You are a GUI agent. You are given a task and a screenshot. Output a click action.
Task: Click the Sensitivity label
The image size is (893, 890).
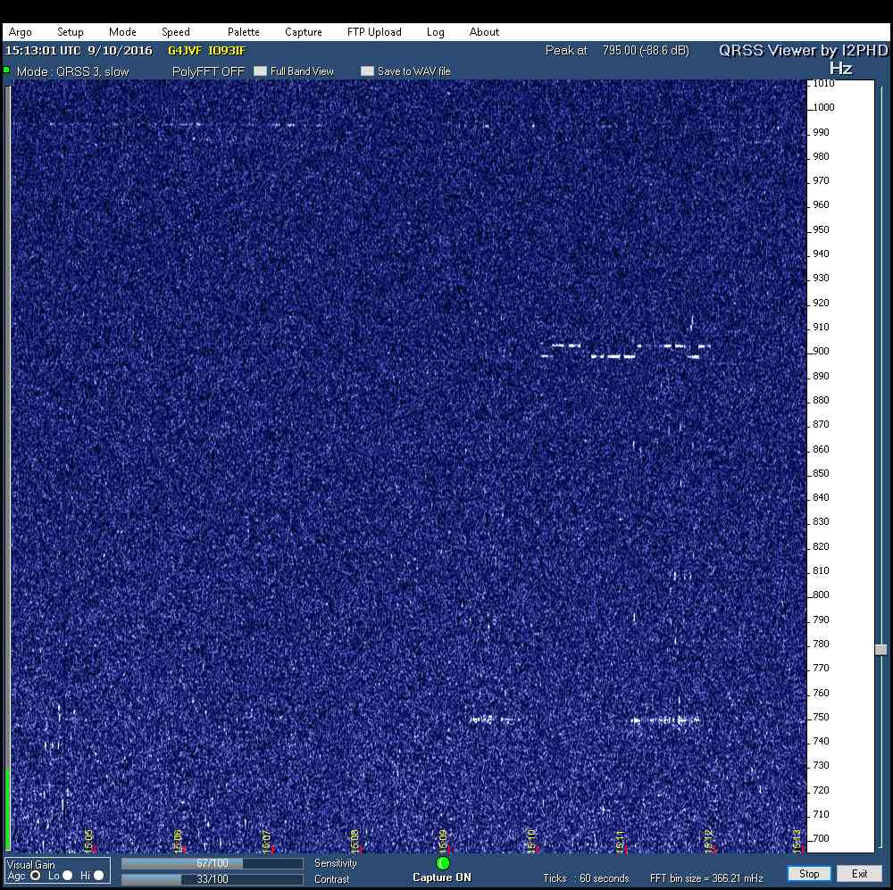click(336, 863)
